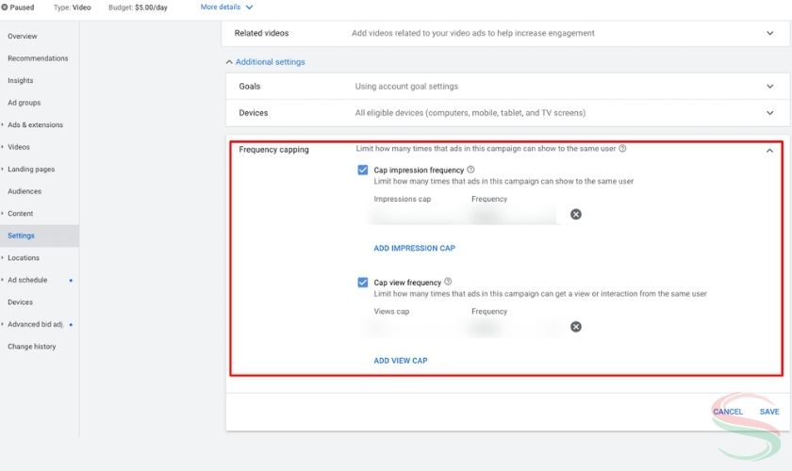
Task: Expand Locations in sidebar
Action: (x=2, y=258)
